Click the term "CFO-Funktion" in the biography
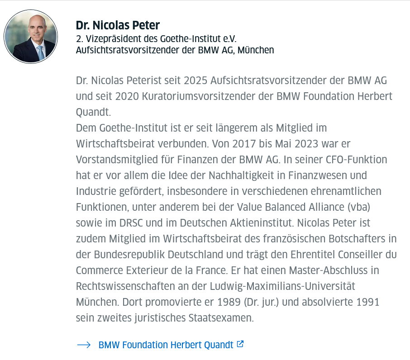The image size is (410, 360). [357, 160]
